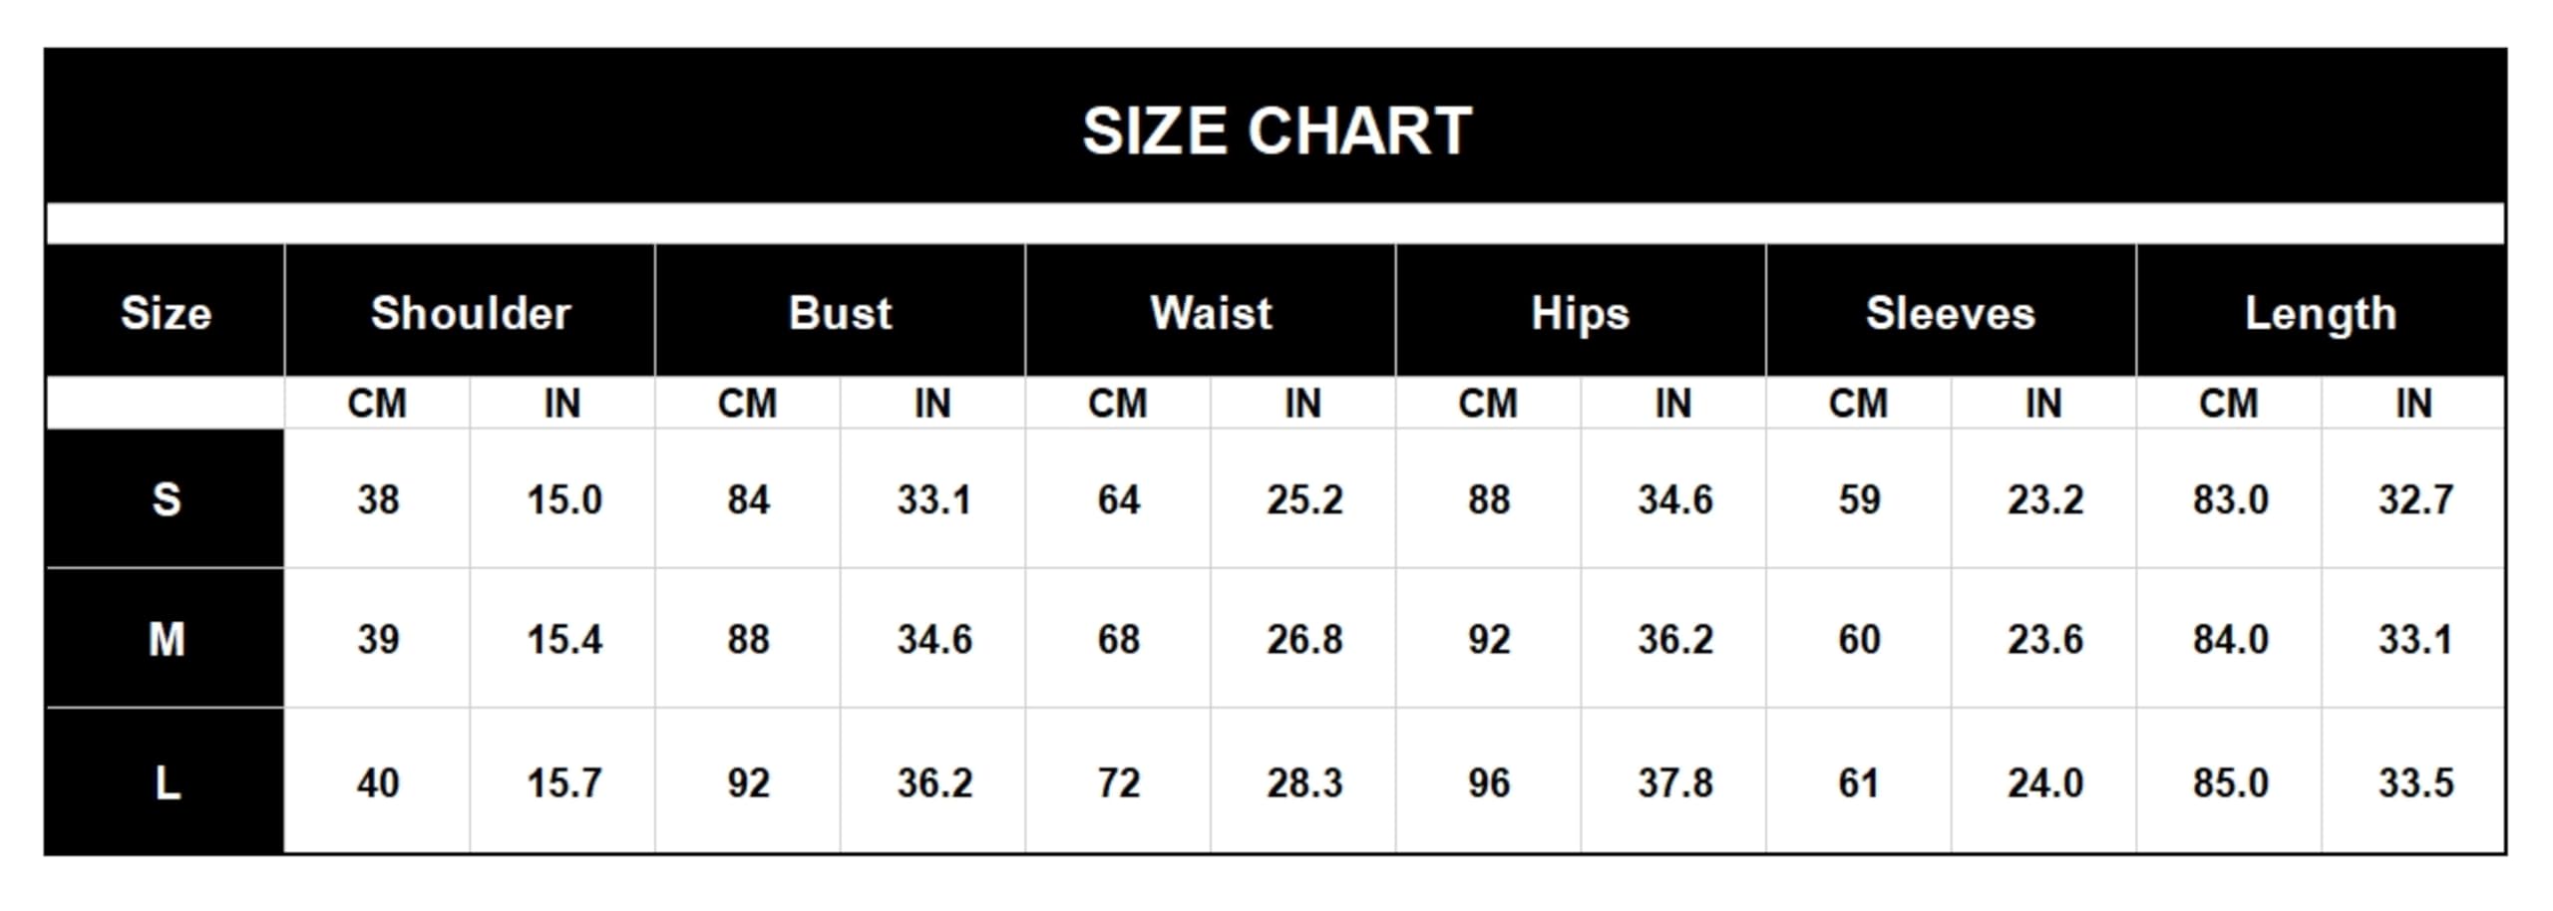Select the Size header cell
The width and height of the screenshot is (2553, 911).
(166, 312)
